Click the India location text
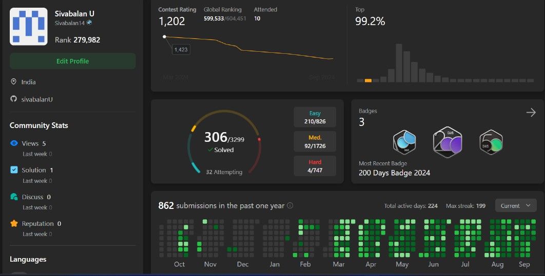The image size is (545, 276). [29, 82]
